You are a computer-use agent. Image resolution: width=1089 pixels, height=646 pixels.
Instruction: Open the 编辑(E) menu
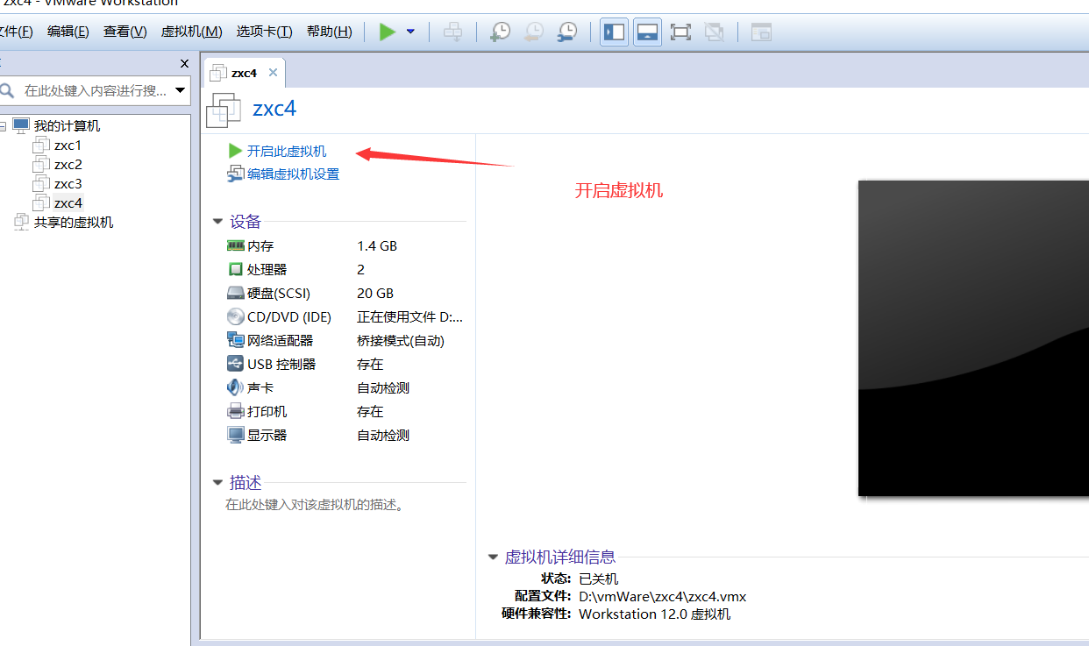[68, 32]
